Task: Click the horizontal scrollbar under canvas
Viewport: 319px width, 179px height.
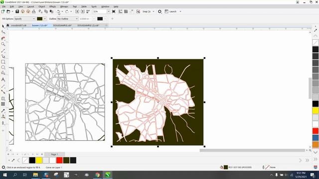Action: point(252,150)
